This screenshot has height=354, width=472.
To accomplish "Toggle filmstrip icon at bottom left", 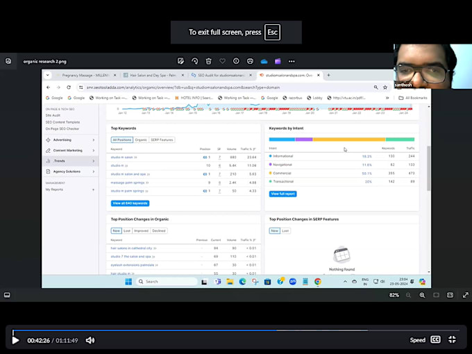I will click(x=7, y=295).
